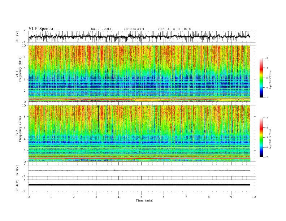Click inside the ch.1 spectrogram panel

click(139, 74)
